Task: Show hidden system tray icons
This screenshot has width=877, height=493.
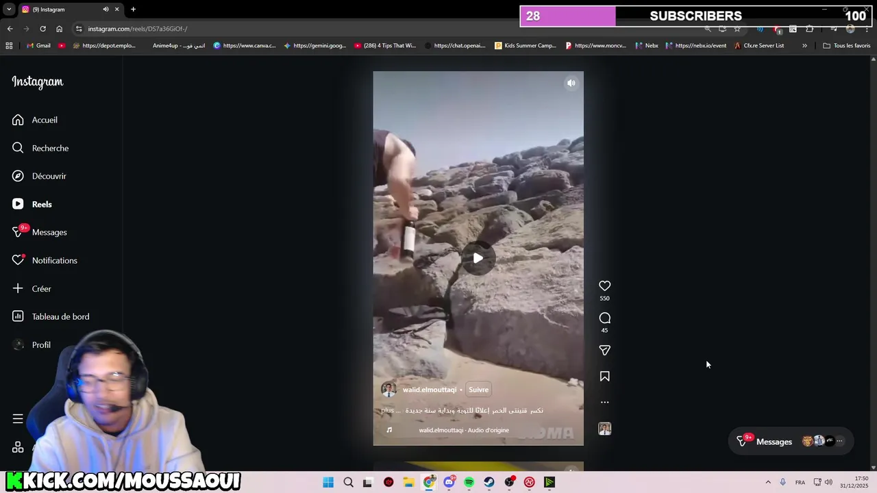Action: [768, 482]
